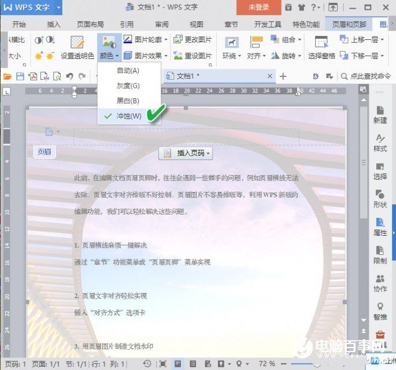Open the Selection Pane (选择窗格)
Image resolution: width=396 pixels, height=370 pixels.
click(321, 47)
